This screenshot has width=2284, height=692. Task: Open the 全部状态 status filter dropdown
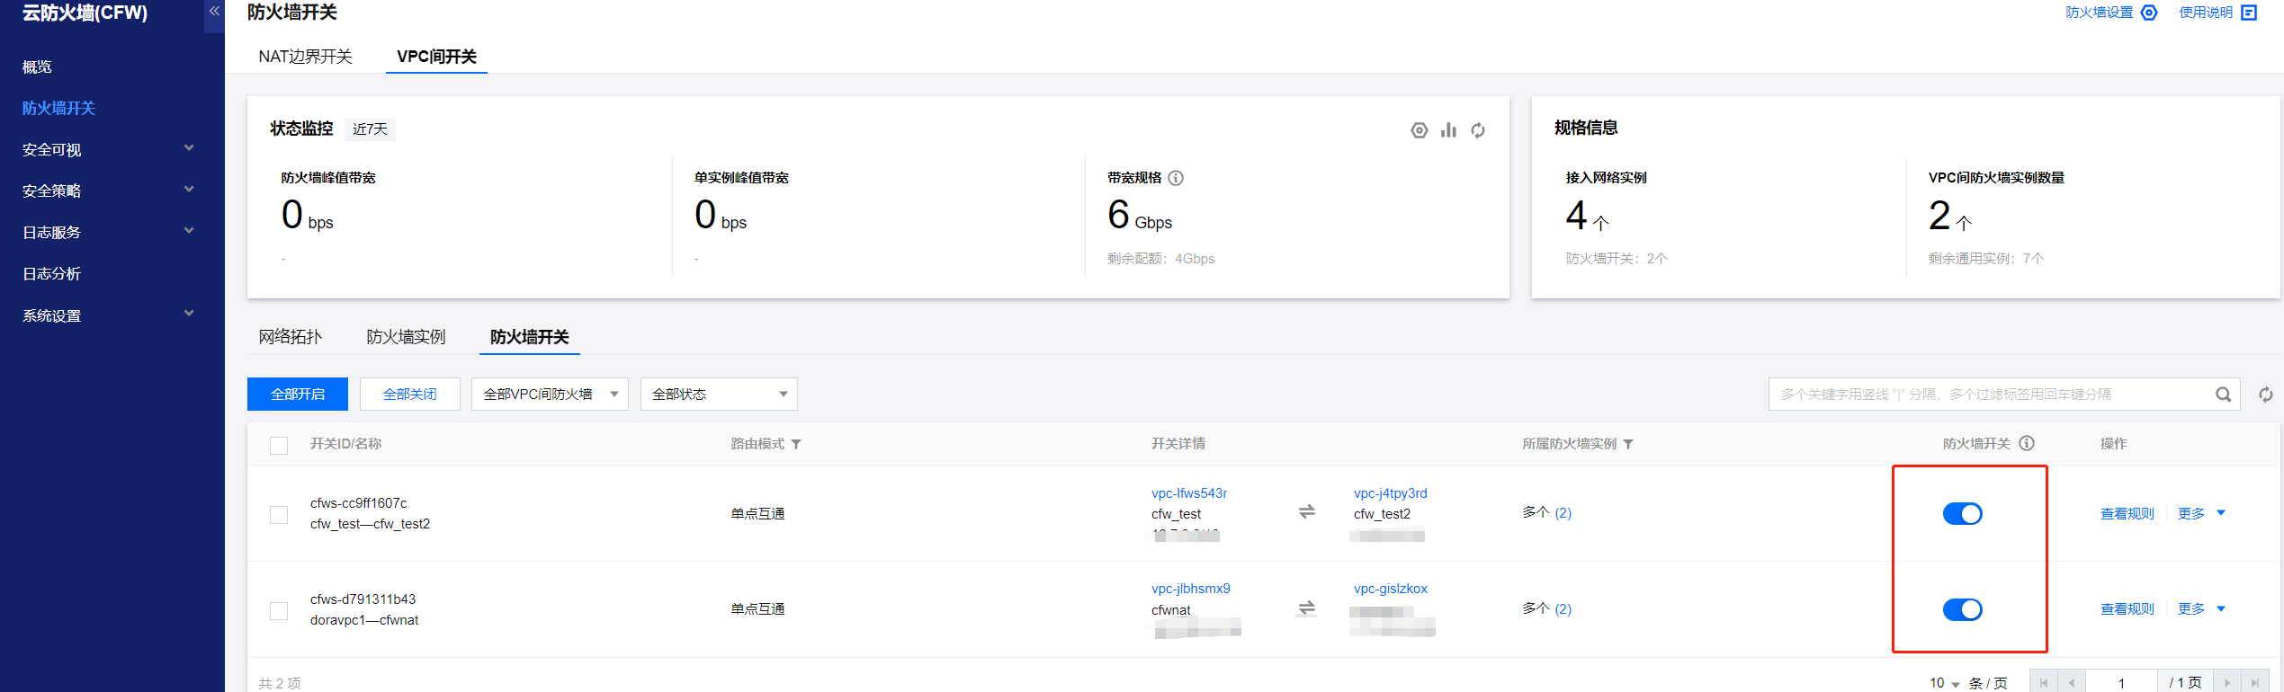pyautogui.click(x=718, y=395)
